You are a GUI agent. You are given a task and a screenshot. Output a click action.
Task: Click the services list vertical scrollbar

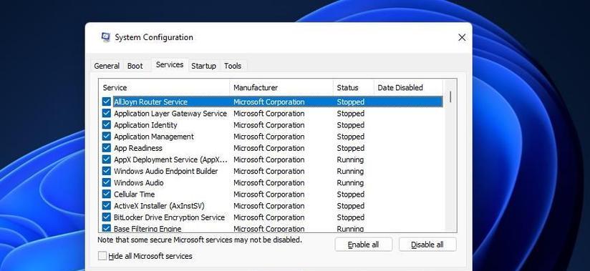450,155
